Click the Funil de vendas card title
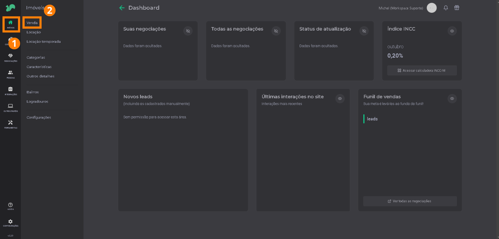The height and width of the screenshot is (239, 499). coord(382,97)
